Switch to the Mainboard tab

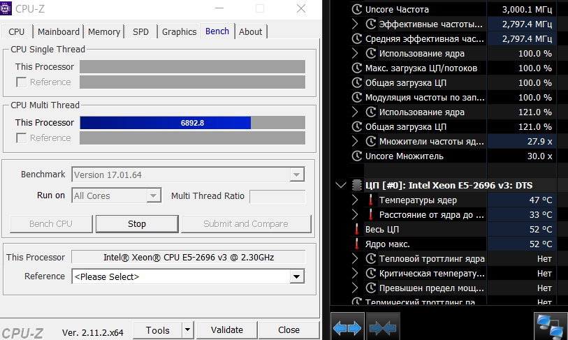tap(59, 32)
